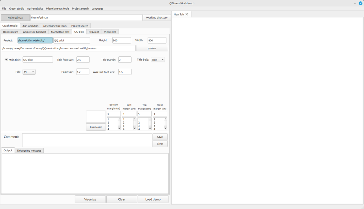Screen dimensions: 364x209
Task: Click the pvalues file button
Action: pyautogui.click(x=152, y=48)
